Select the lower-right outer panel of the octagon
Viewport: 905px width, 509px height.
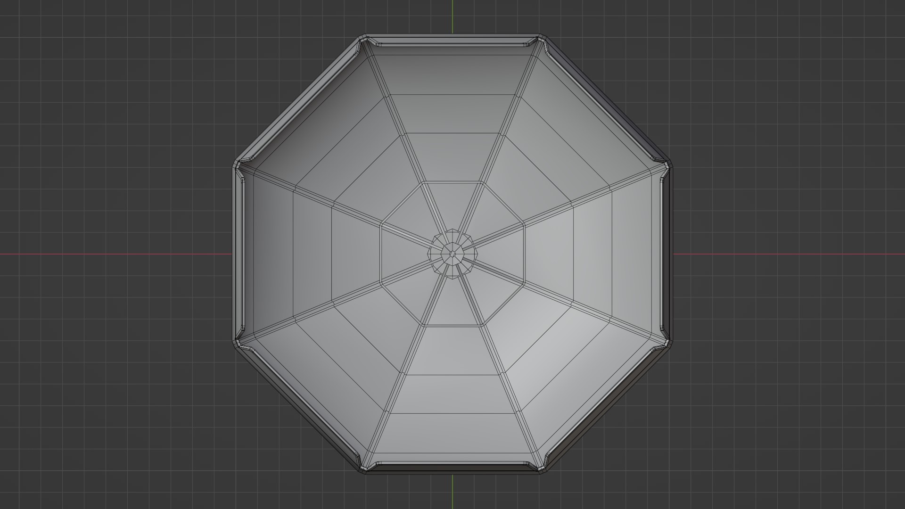coord(580,382)
